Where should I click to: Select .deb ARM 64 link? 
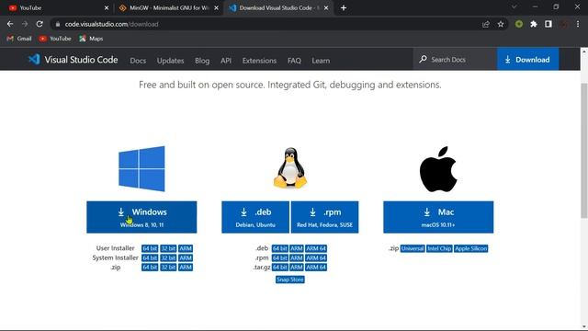click(x=316, y=248)
